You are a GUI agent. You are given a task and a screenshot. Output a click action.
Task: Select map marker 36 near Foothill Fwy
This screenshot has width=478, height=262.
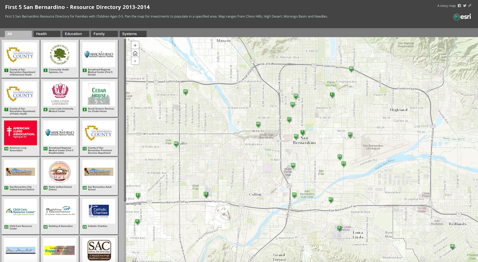(x=351, y=69)
